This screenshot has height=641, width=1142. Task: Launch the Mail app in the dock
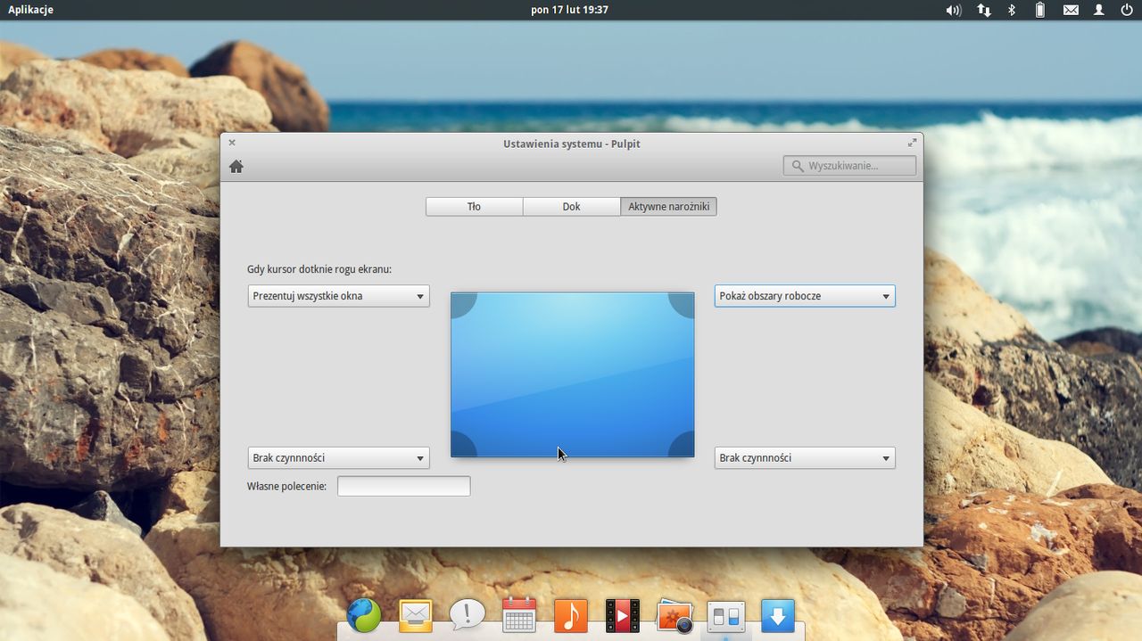[x=416, y=616]
